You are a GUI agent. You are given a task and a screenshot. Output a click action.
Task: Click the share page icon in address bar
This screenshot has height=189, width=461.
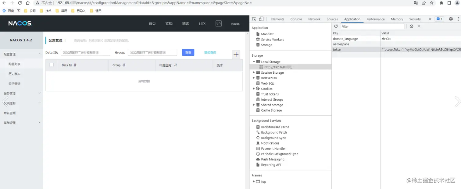click(x=424, y=3)
